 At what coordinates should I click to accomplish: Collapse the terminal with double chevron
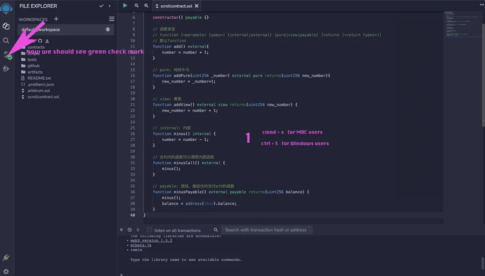pyautogui.click(x=121, y=230)
